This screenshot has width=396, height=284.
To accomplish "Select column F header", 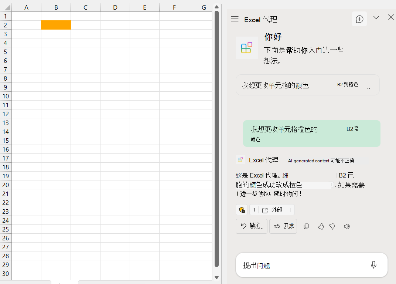I will point(174,8).
